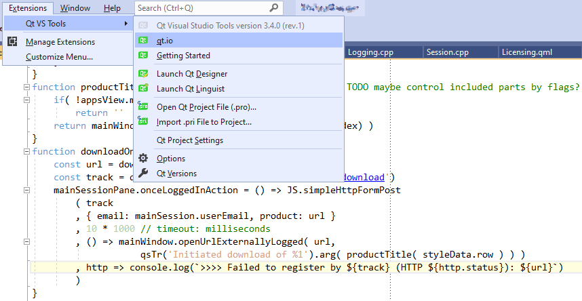Click the underlined download link in code

click(x=364, y=177)
